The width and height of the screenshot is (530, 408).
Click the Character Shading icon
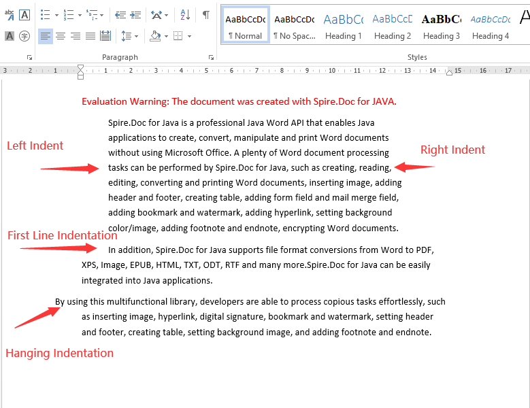[x=10, y=36]
